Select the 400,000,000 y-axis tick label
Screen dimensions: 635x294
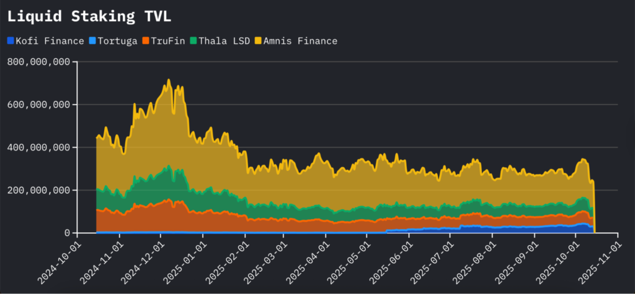37,147
